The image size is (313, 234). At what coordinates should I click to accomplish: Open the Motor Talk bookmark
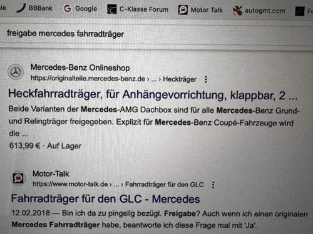pos(200,10)
